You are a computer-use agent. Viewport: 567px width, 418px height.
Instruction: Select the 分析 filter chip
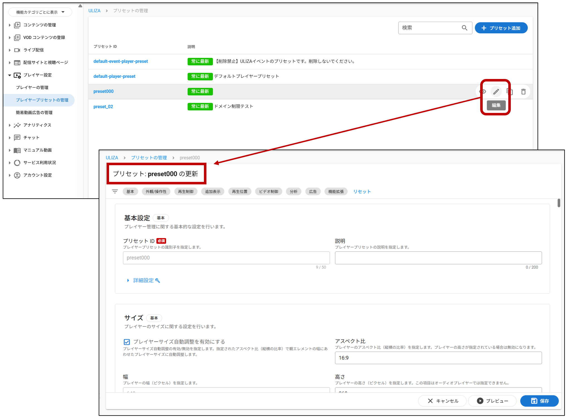pyautogui.click(x=294, y=191)
